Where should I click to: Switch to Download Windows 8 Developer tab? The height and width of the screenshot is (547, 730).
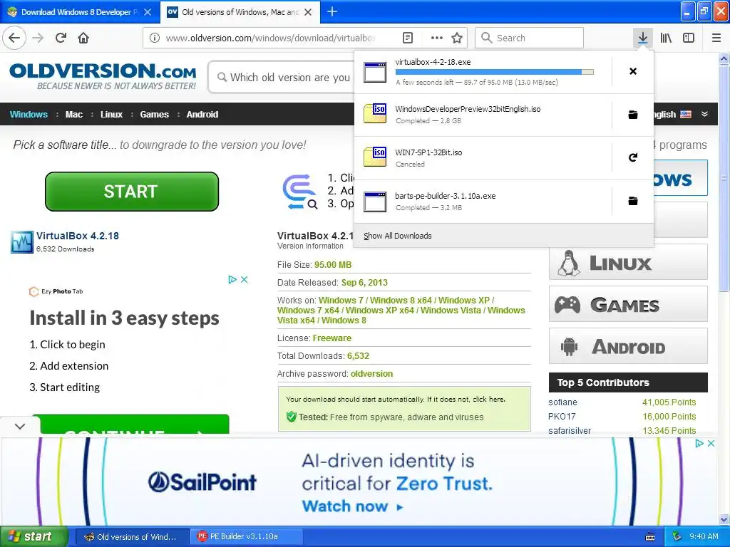80,12
